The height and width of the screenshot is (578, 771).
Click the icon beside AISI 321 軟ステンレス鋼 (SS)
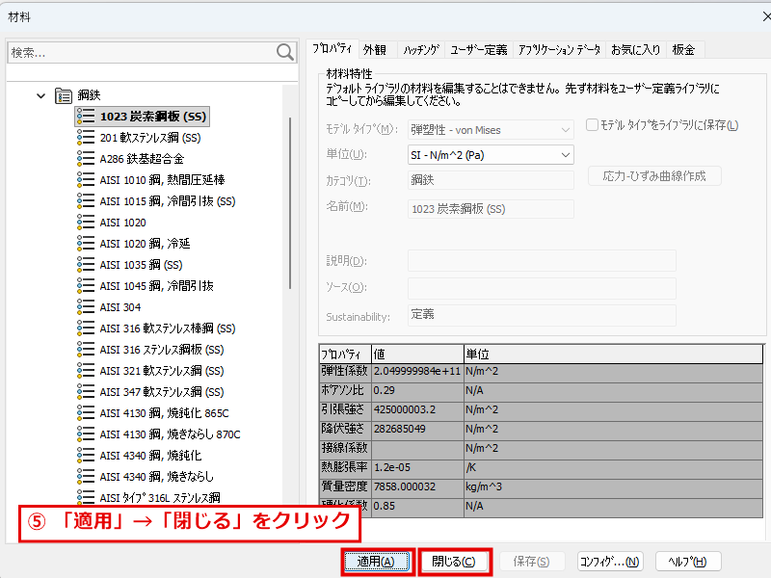coord(86,371)
